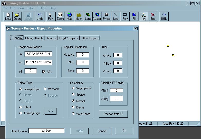The width and height of the screenshot is (201, 139).
Task: Switch to the Library Objects tab
Action: click(34, 38)
